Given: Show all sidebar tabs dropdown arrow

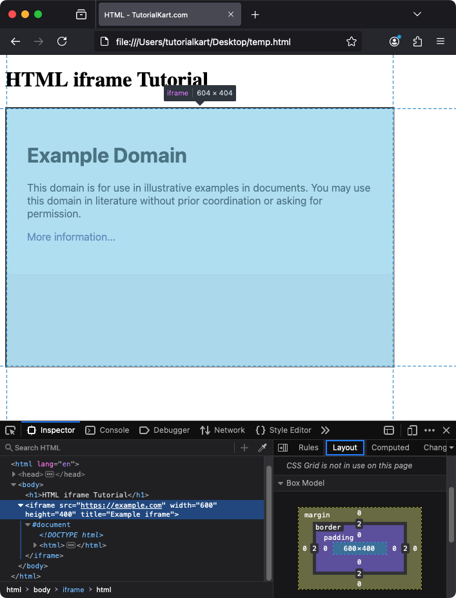Looking at the screenshot, I should [451, 447].
